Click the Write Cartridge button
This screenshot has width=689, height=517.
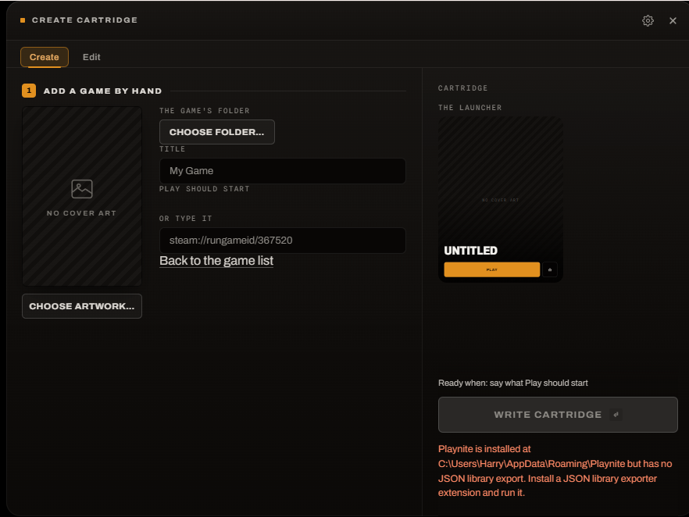pos(558,415)
